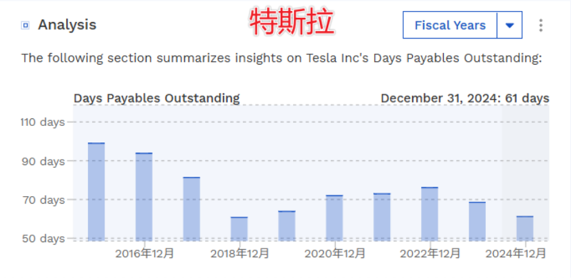Click the Fiscal Years button

tap(450, 25)
